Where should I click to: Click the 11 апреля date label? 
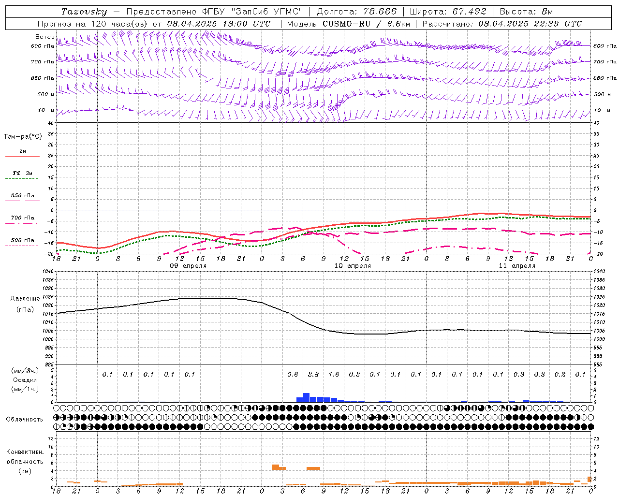pos(517,266)
